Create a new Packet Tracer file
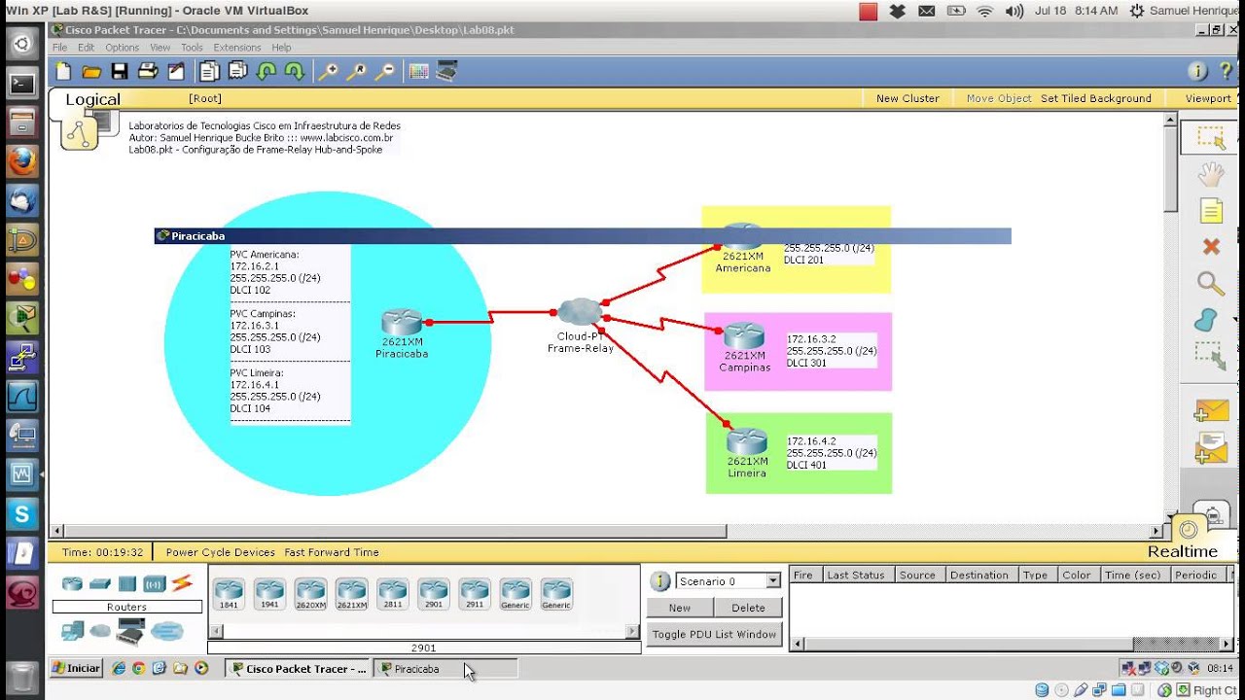The height and width of the screenshot is (700, 1245). (64, 71)
